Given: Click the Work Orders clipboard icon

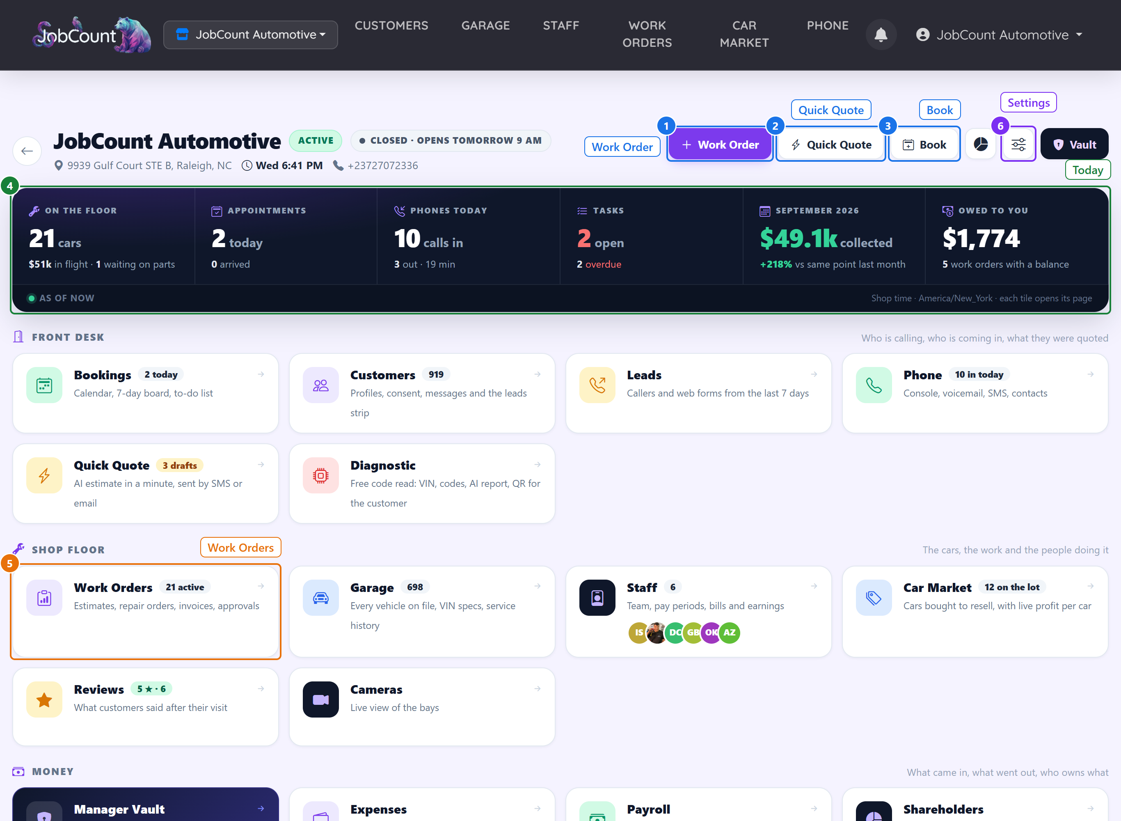Looking at the screenshot, I should click(x=44, y=598).
